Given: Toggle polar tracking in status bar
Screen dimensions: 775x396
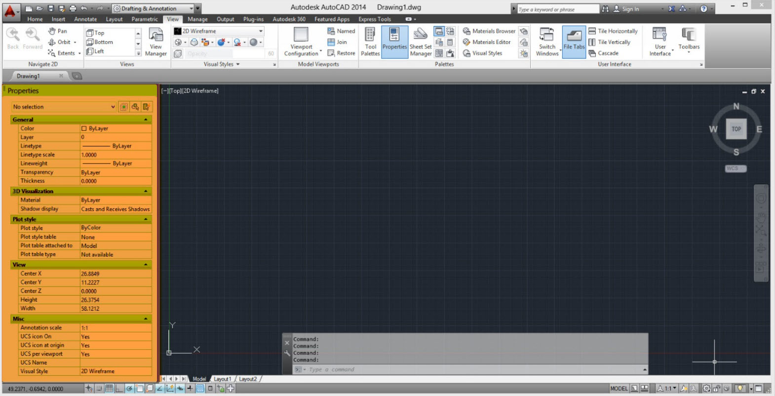Looking at the screenshot, I should click(x=129, y=388).
